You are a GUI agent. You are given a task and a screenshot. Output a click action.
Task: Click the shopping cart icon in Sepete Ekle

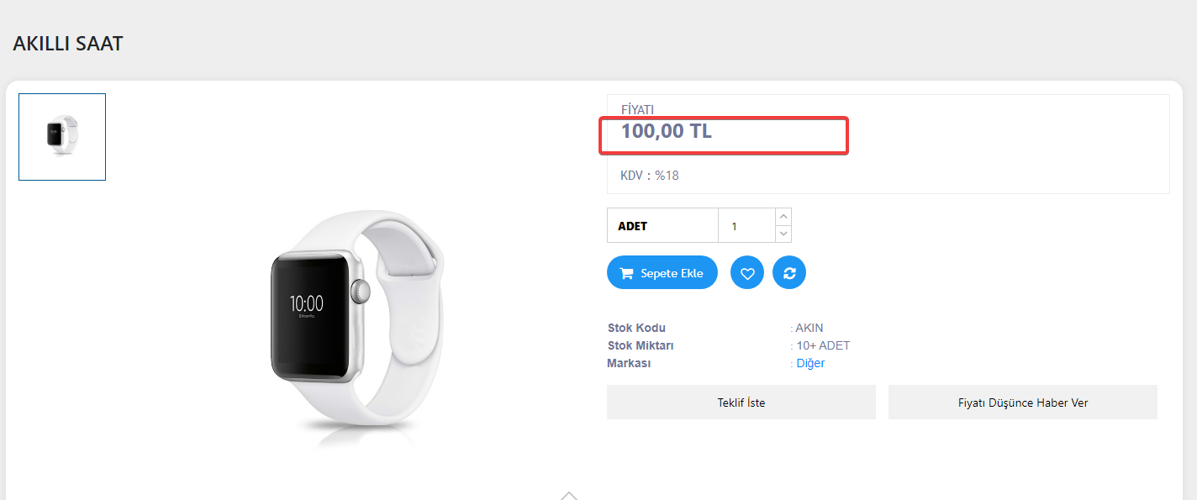[x=626, y=273]
